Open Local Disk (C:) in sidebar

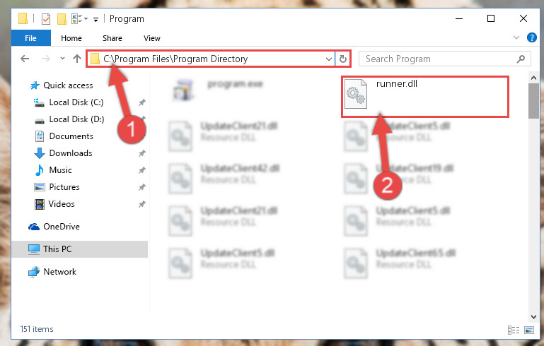76,102
